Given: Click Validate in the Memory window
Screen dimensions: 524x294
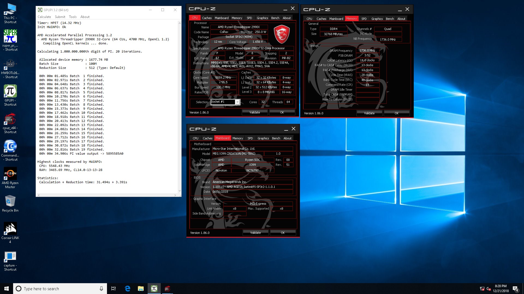Looking at the screenshot, I should 369,113.
